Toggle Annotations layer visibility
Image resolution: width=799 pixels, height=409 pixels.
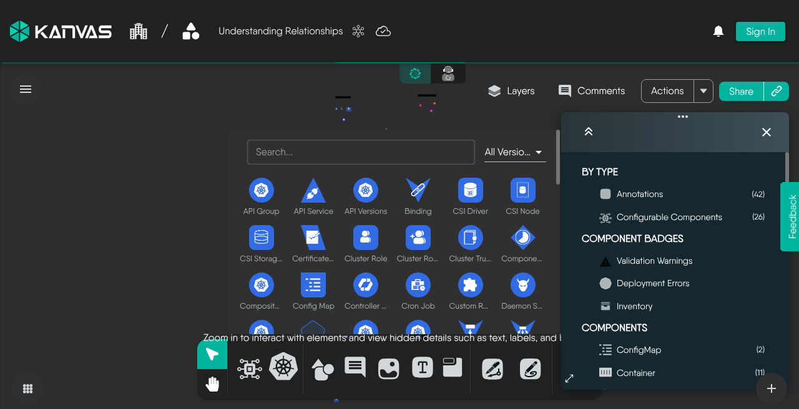coord(605,194)
